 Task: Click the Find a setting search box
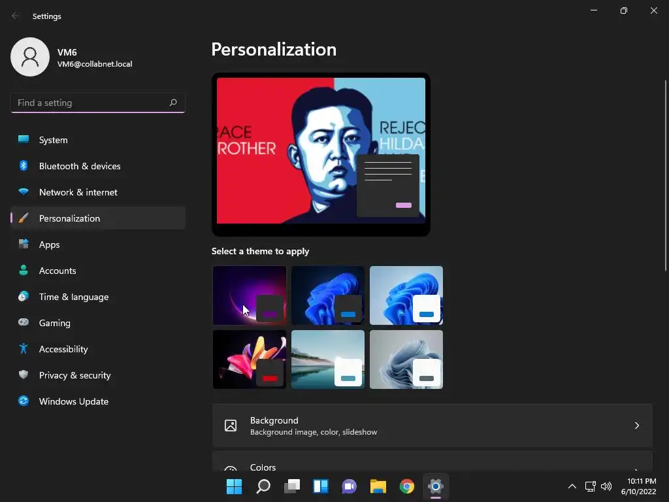coord(98,103)
